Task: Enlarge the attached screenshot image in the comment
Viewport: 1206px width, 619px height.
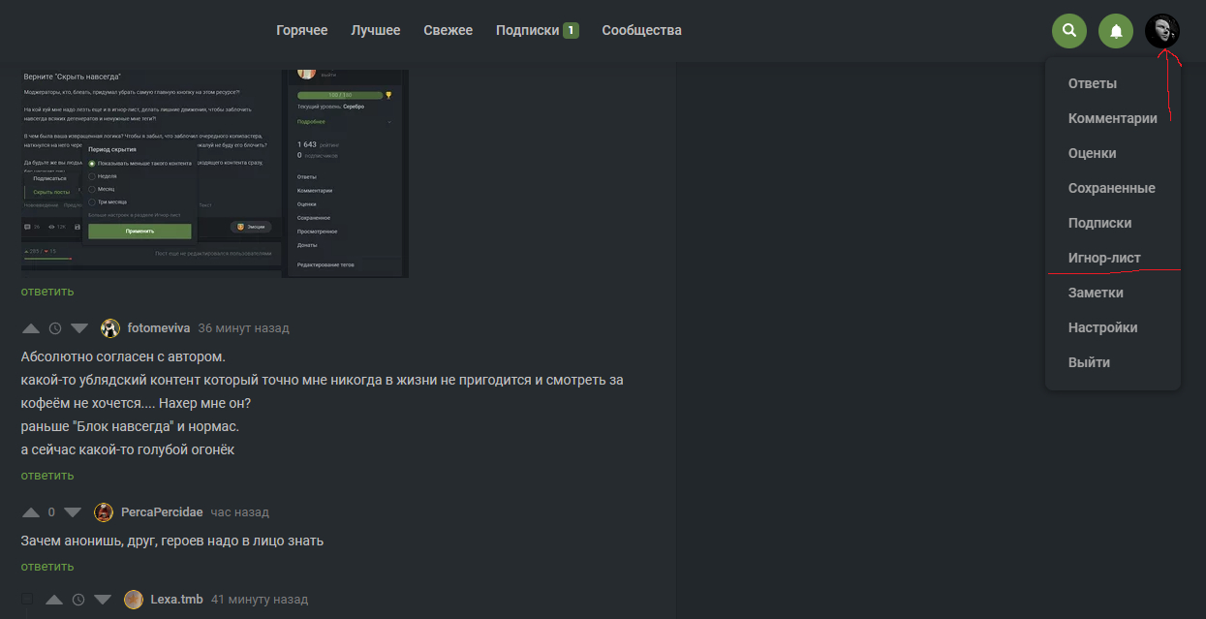Action: [214, 170]
